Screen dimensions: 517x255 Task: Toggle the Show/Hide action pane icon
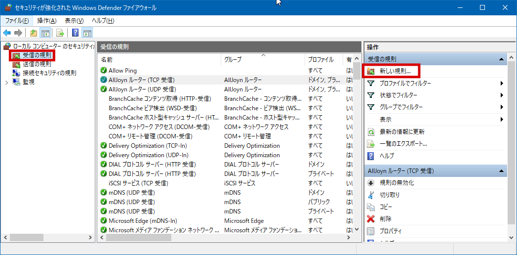pos(87,33)
